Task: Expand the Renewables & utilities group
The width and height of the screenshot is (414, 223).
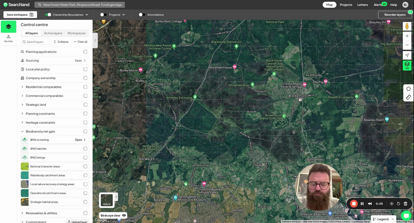Action: (22, 213)
